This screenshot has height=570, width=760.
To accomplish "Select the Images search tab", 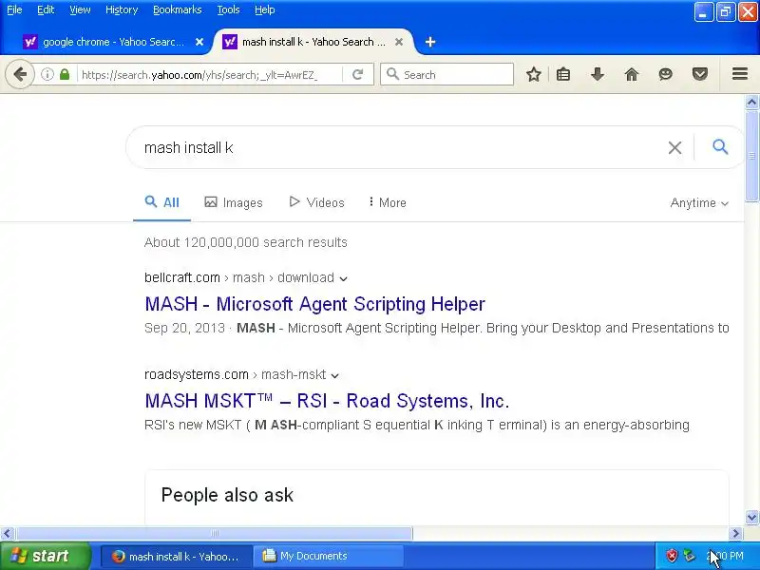I will click(x=233, y=202).
